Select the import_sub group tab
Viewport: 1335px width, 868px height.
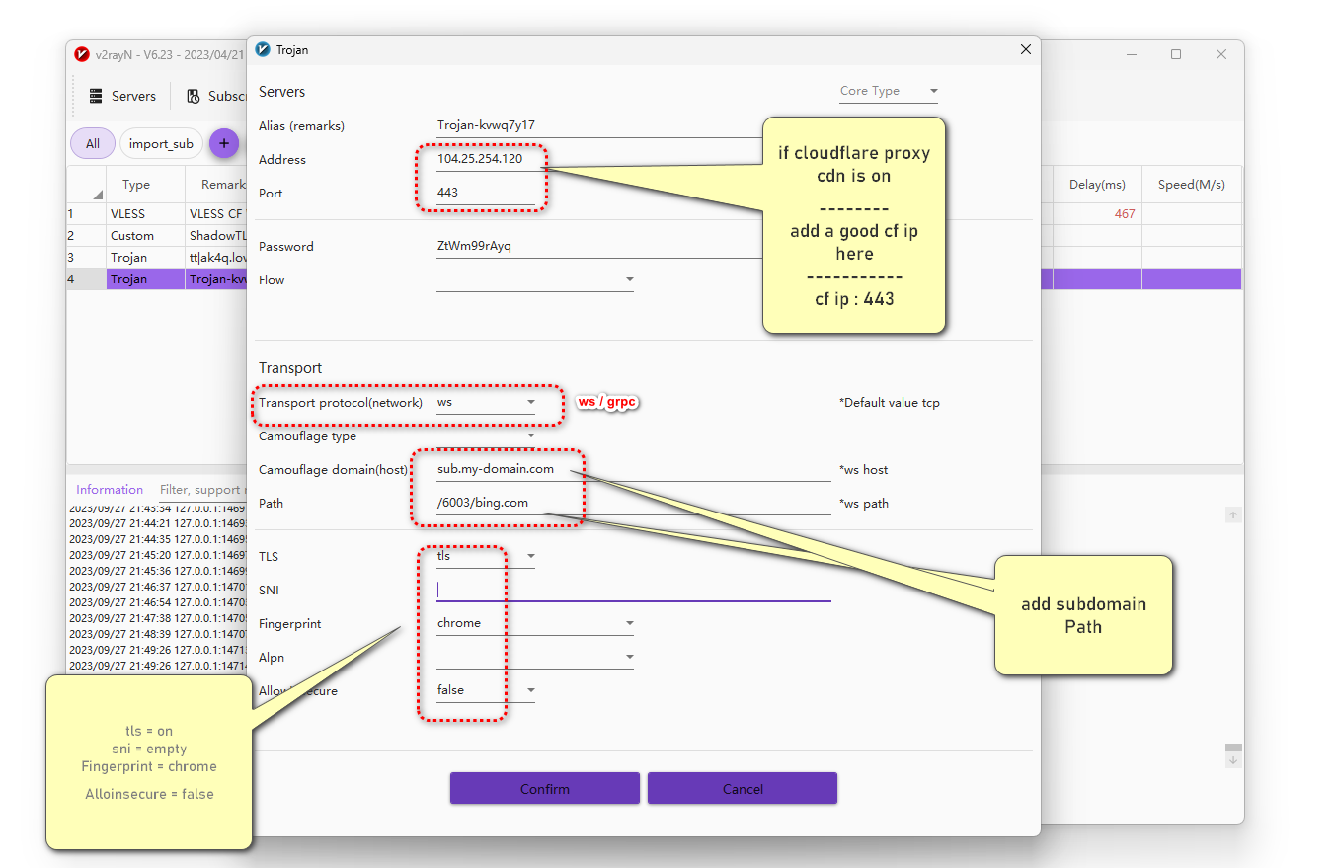pos(161,143)
